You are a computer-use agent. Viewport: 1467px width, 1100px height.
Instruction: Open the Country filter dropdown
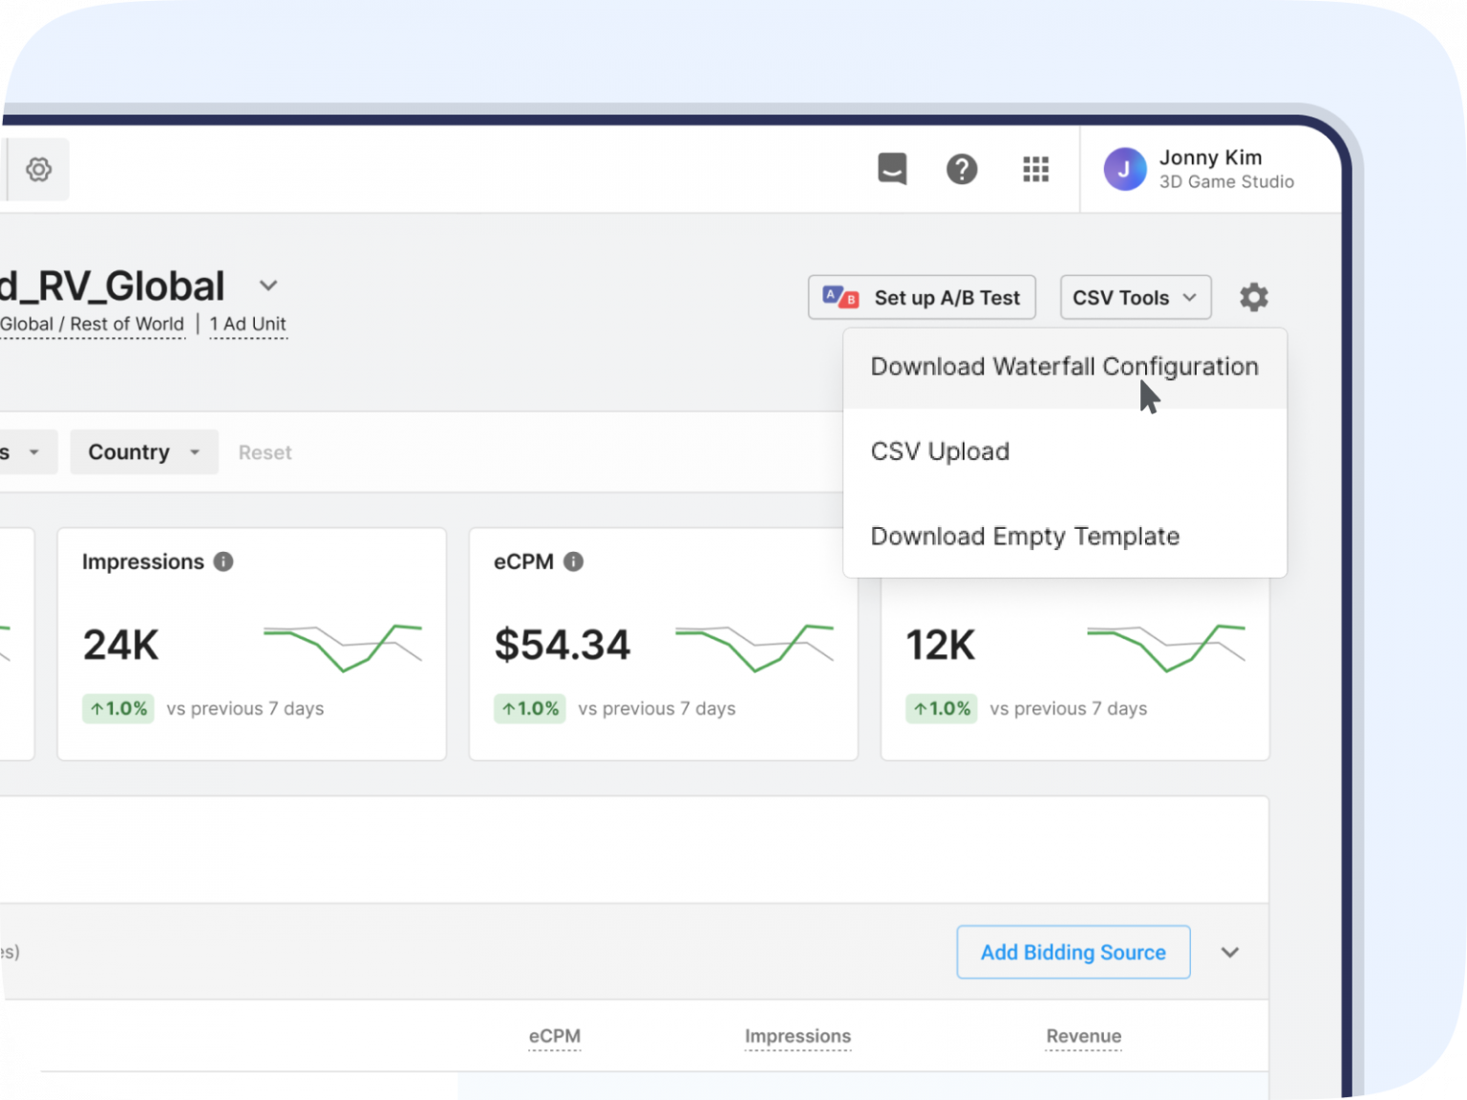143,452
